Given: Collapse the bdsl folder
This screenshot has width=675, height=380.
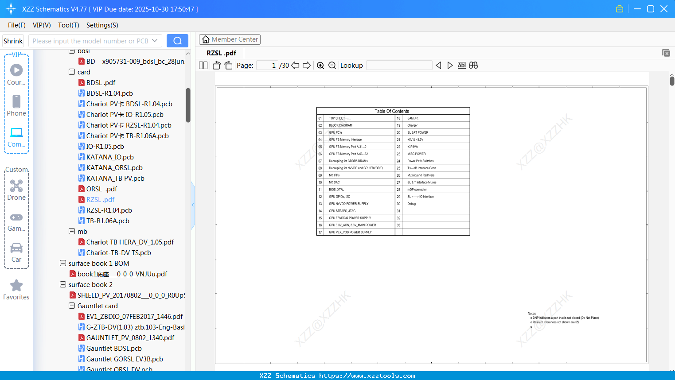Looking at the screenshot, I should (72, 51).
